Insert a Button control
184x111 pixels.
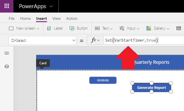(79, 28)
